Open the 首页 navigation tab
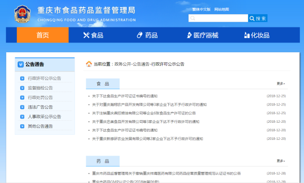304x183 pixels. 43,35
